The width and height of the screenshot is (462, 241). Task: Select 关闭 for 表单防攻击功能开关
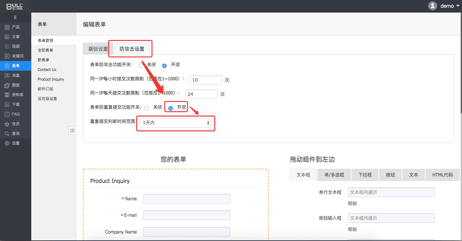click(141, 65)
